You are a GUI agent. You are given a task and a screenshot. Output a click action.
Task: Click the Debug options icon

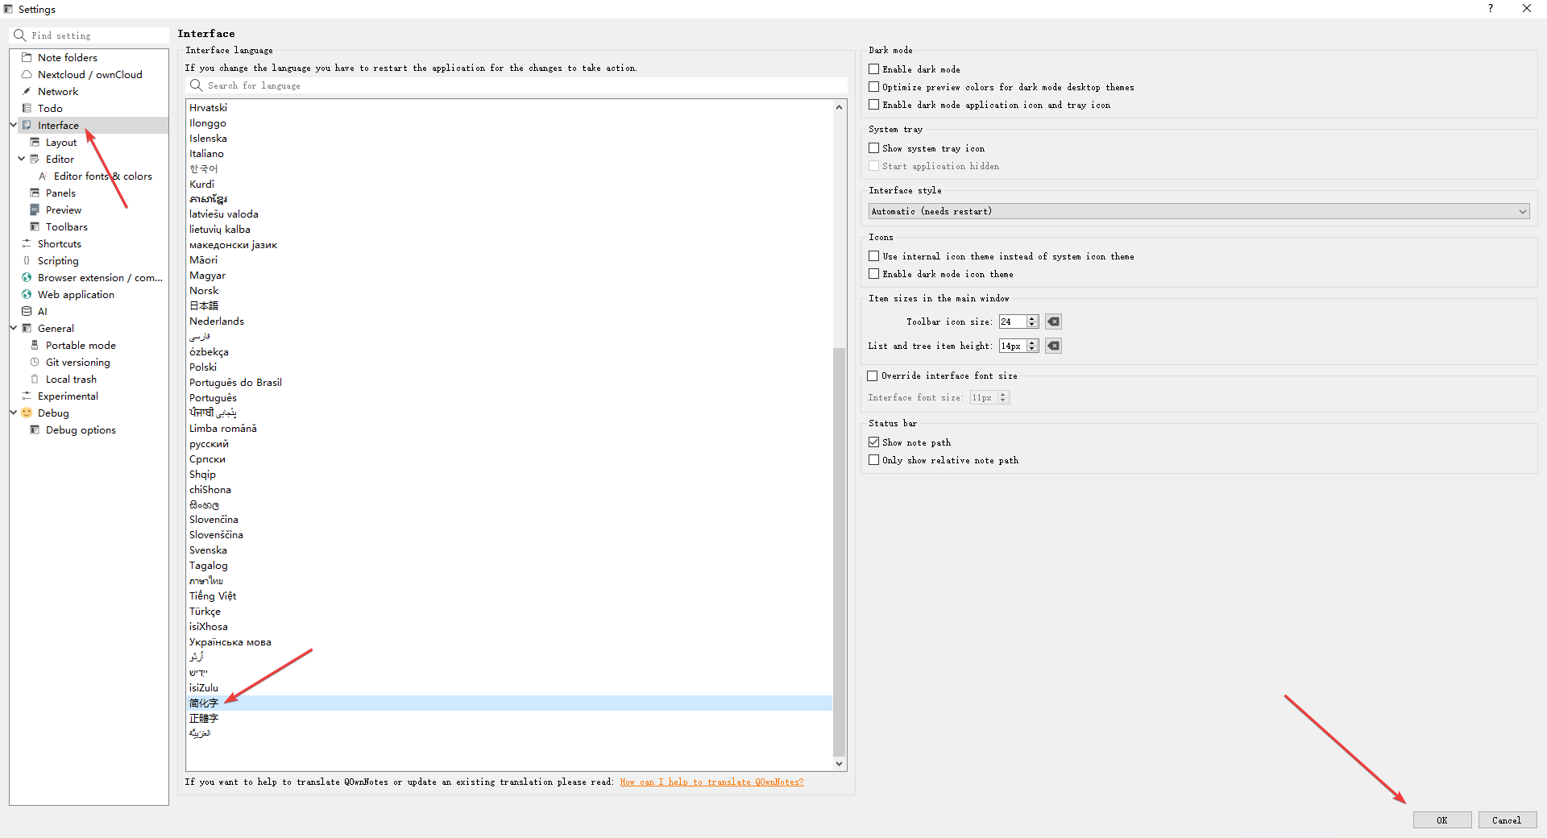35,429
